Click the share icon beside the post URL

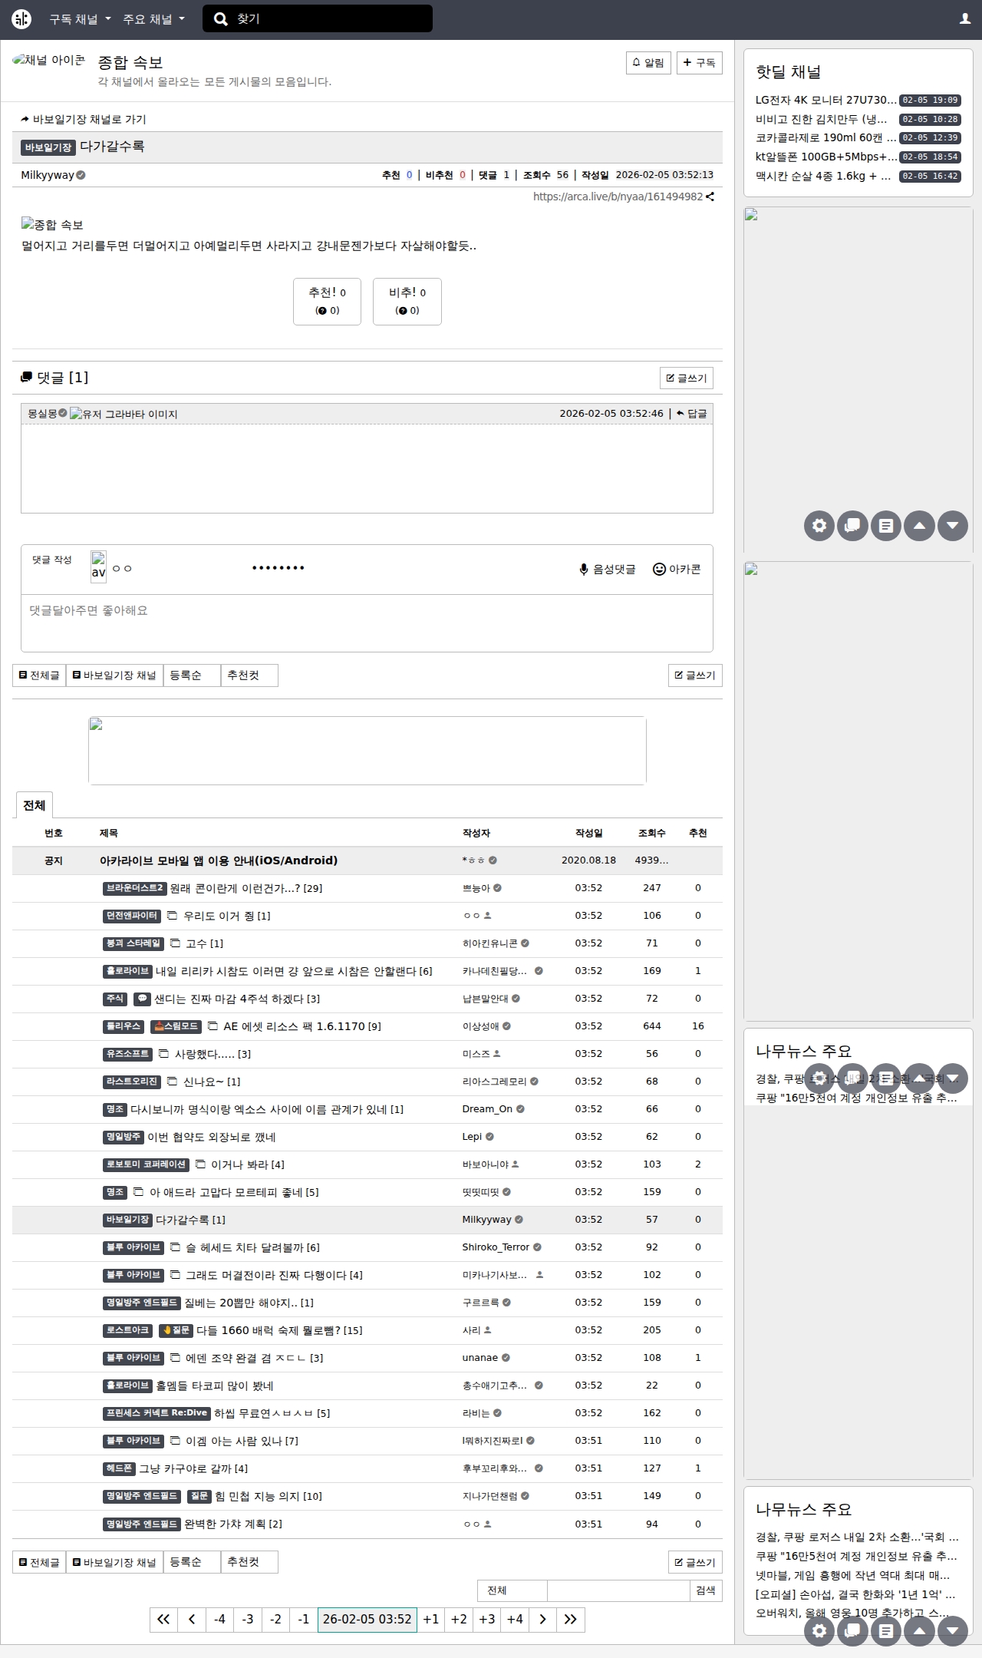point(710,197)
